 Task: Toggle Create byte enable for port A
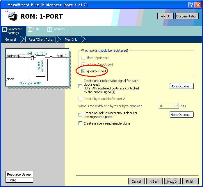(80, 99)
